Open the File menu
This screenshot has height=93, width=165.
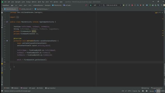pos(5,2)
